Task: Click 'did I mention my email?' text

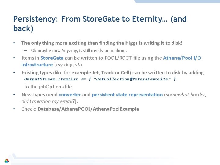Action: point(48,101)
